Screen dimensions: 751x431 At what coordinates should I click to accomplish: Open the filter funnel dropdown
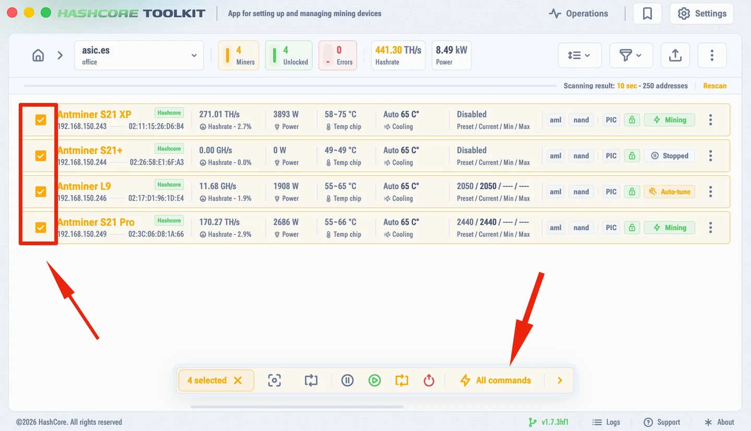coord(631,55)
